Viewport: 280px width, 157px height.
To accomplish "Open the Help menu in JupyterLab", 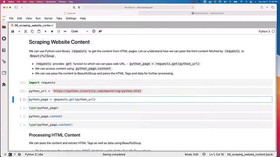I will [x=83, y=18].
